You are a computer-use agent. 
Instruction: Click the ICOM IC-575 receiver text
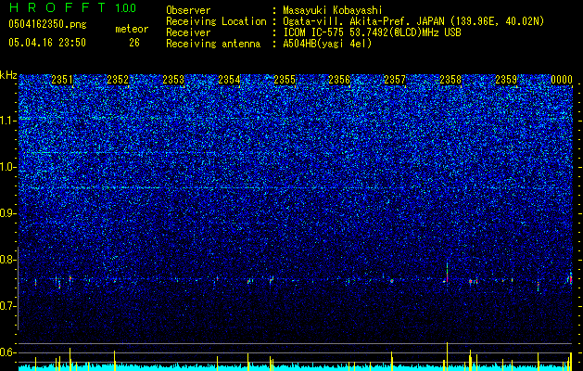372,32
